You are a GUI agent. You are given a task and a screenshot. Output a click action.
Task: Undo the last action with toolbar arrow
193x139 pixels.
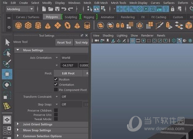pos(64,9)
